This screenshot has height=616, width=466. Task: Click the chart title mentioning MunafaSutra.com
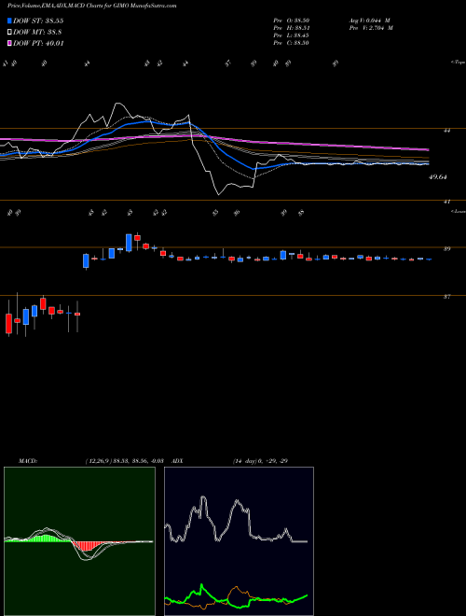pos(91,6)
